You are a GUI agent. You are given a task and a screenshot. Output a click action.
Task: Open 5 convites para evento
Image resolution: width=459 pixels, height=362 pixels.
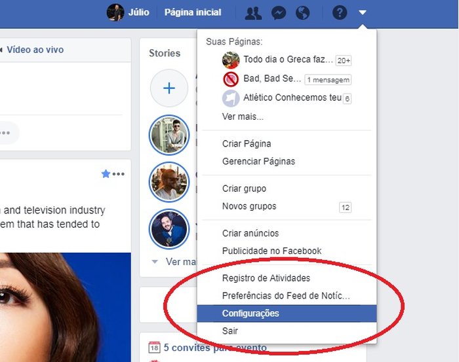tap(215, 348)
